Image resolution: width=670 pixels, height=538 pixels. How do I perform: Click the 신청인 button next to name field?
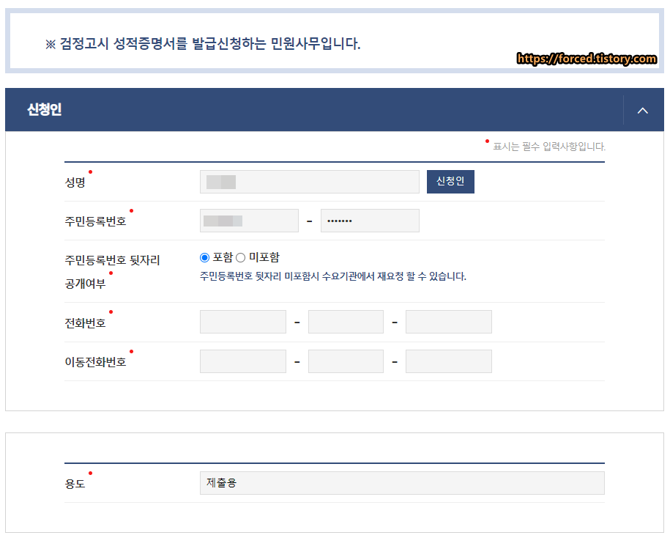pyautogui.click(x=450, y=182)
